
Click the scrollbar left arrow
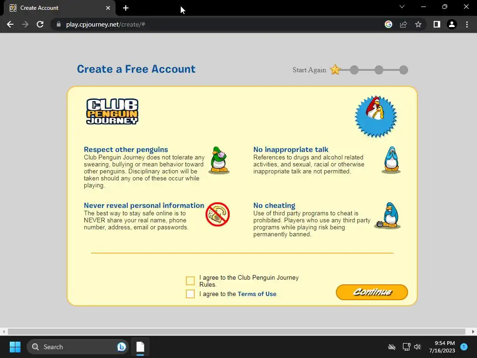(x=3, y=331)
